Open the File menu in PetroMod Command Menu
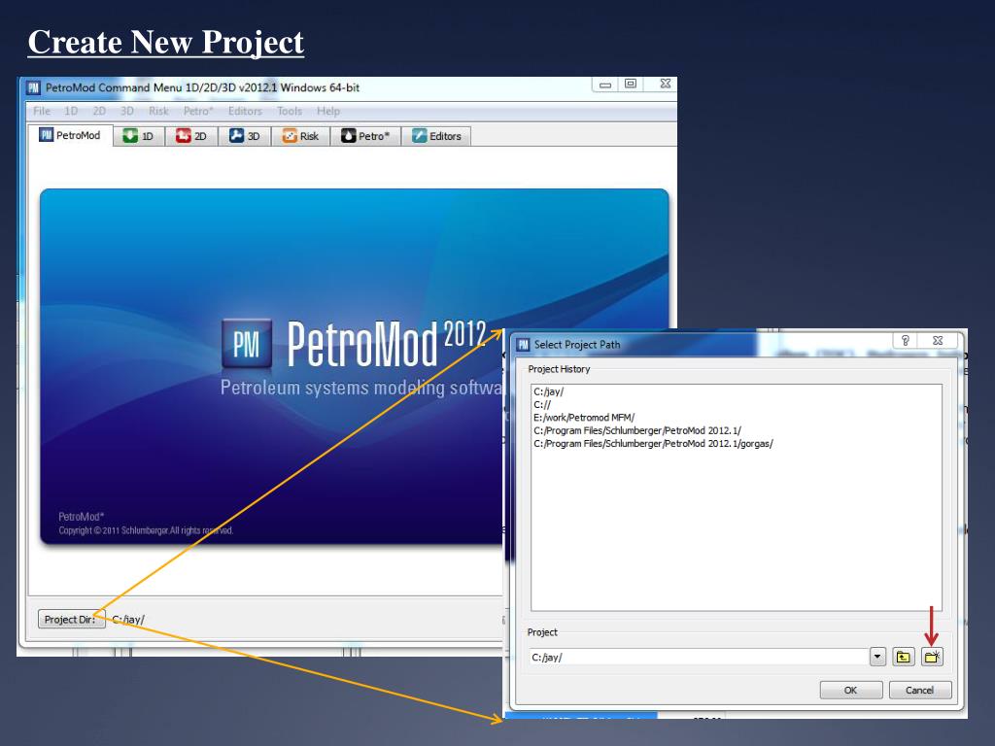Viewport: 995px width, 746px height. click(42, 111)
